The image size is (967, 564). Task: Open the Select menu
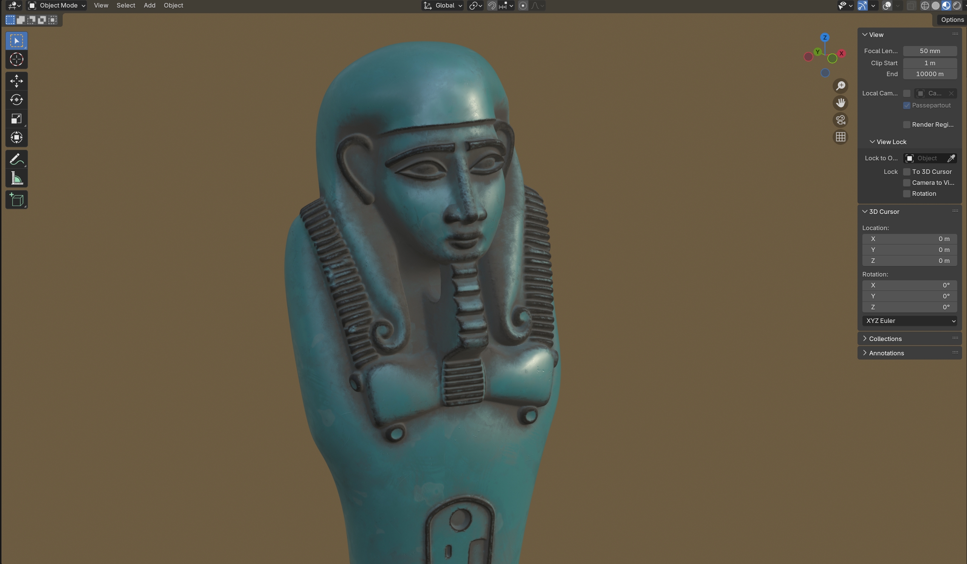(x=125, y=5)
